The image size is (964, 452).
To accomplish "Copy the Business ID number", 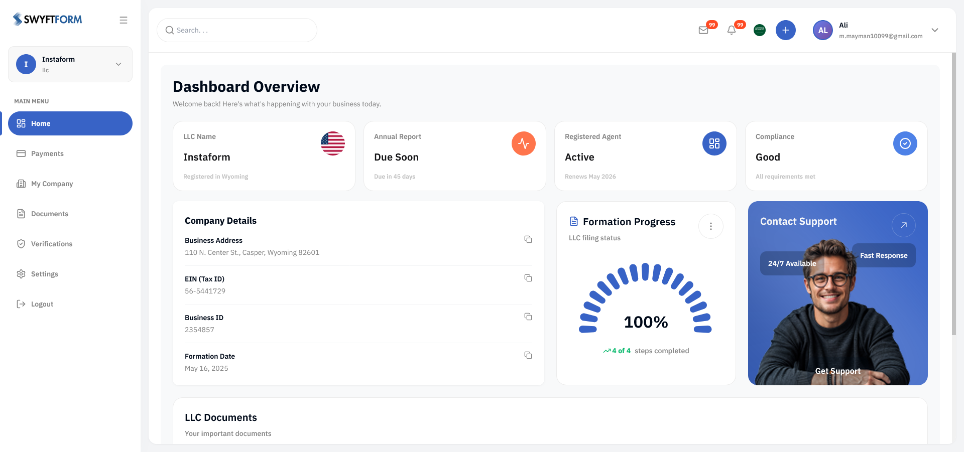I will click(x=528, y=317).
